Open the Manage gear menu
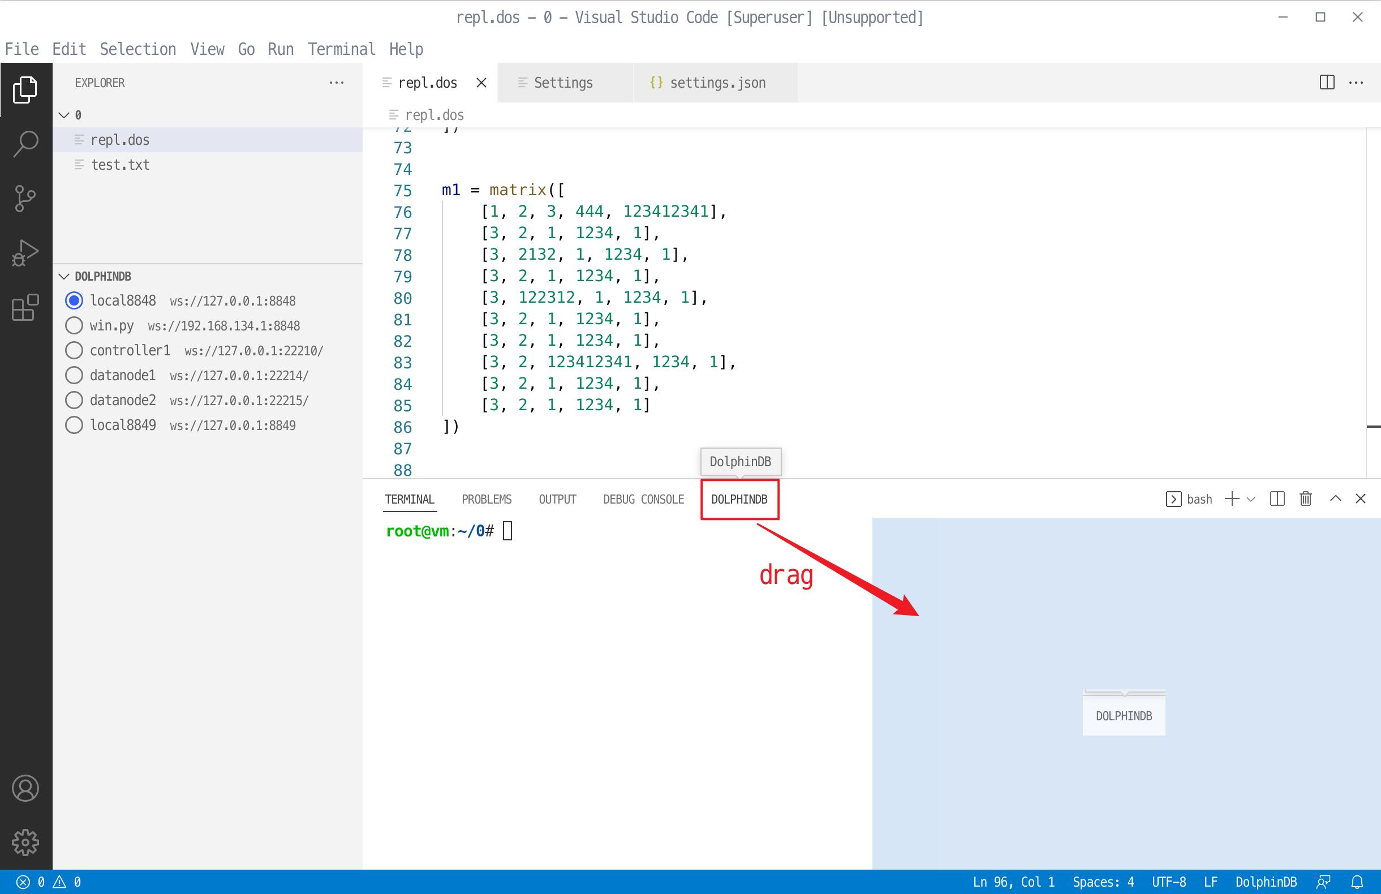This screenshot has width=1381, height=894. pos(25,842)
